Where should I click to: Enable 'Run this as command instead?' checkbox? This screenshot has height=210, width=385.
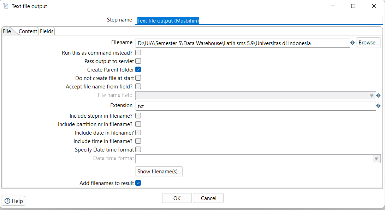138,53
